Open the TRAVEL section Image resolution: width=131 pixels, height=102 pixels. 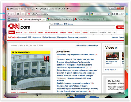click(77, 32)
